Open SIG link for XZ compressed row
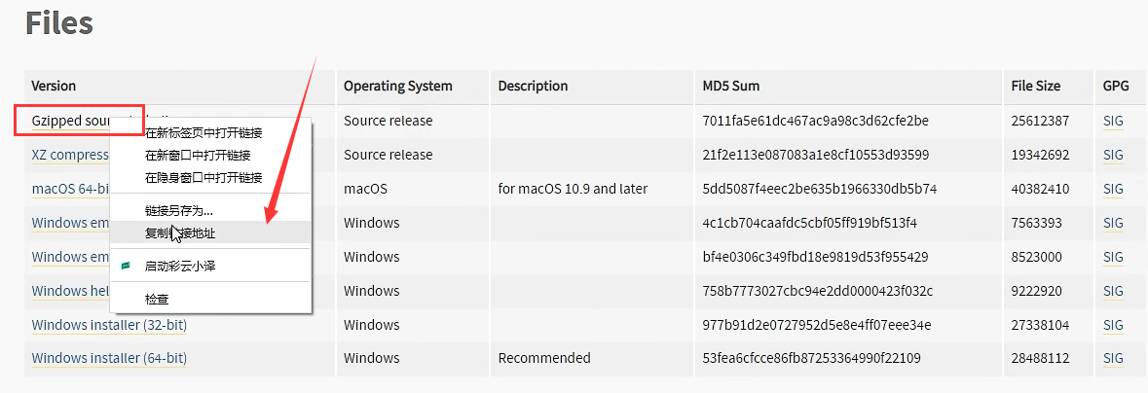1148x393 pixels. click(1113, 155)
